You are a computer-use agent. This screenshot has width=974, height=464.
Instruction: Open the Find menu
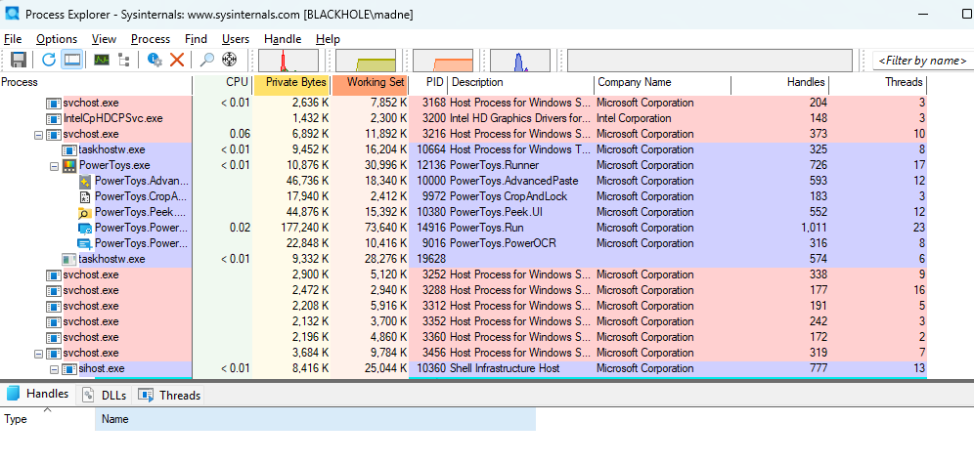coord(196,39)
